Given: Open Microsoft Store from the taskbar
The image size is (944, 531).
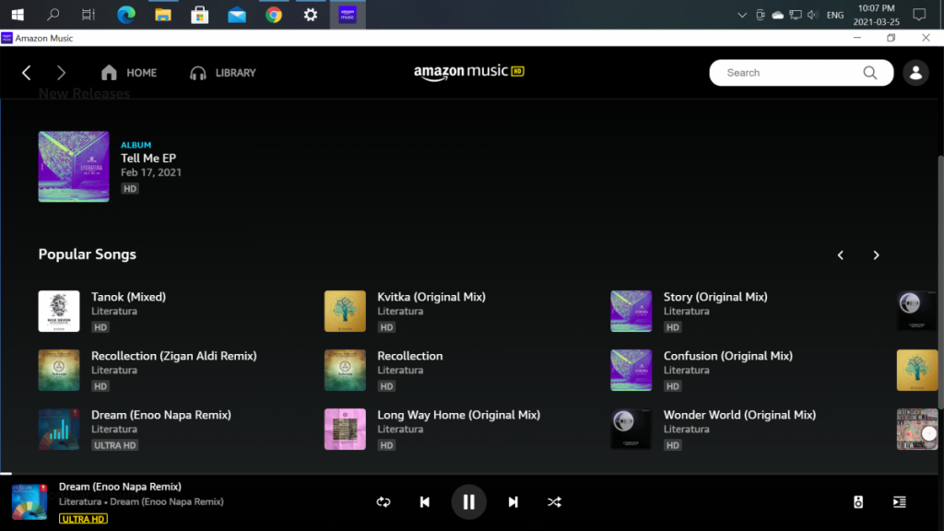Looking at the screenshot, I should pos(200,15).
